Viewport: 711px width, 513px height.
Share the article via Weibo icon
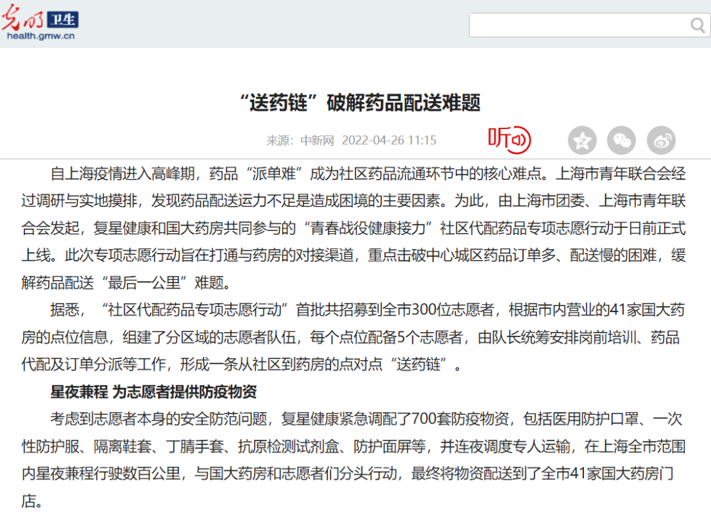661,140
